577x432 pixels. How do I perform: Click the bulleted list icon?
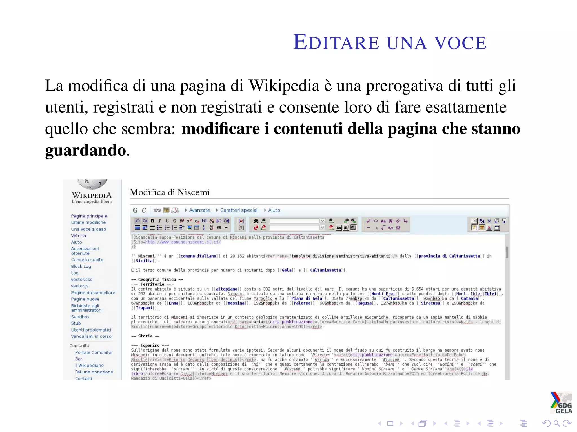(x=160, y=228)
